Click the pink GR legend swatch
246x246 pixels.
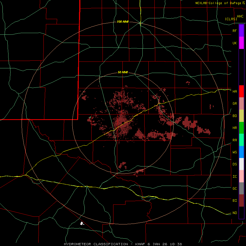click(x=241, y=104)
